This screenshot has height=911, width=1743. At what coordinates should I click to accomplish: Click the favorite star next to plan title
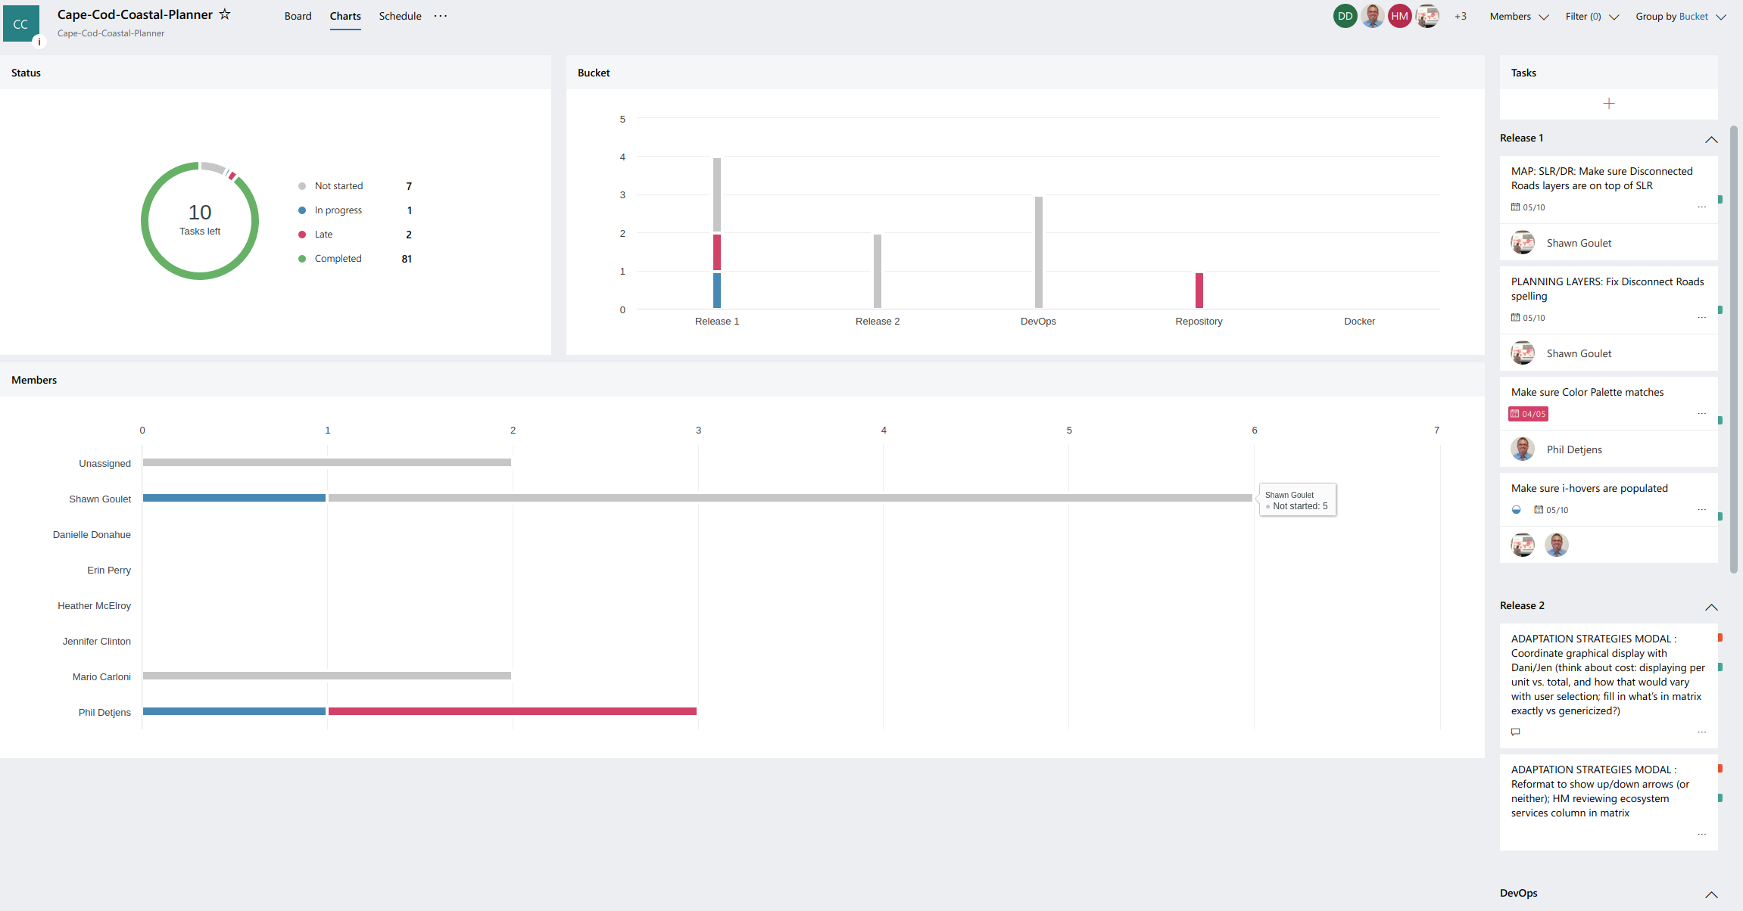tap(225, 14)
